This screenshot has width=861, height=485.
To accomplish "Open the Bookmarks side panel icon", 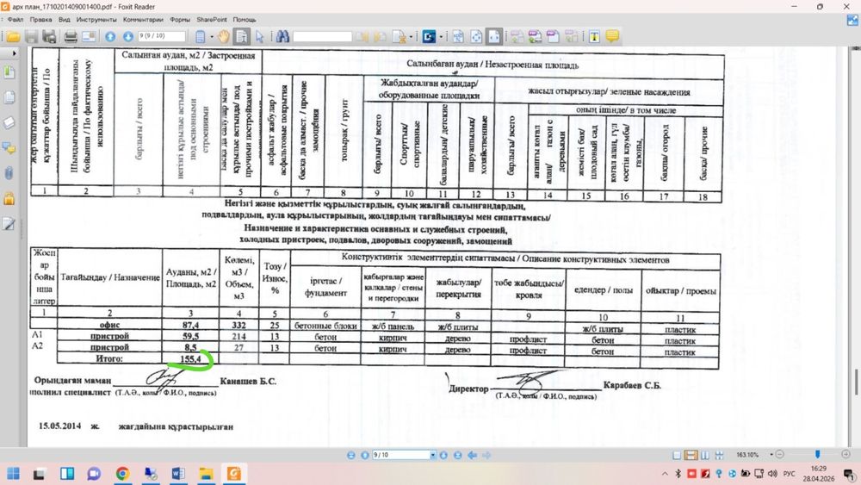I will click(x=9, y=72).
